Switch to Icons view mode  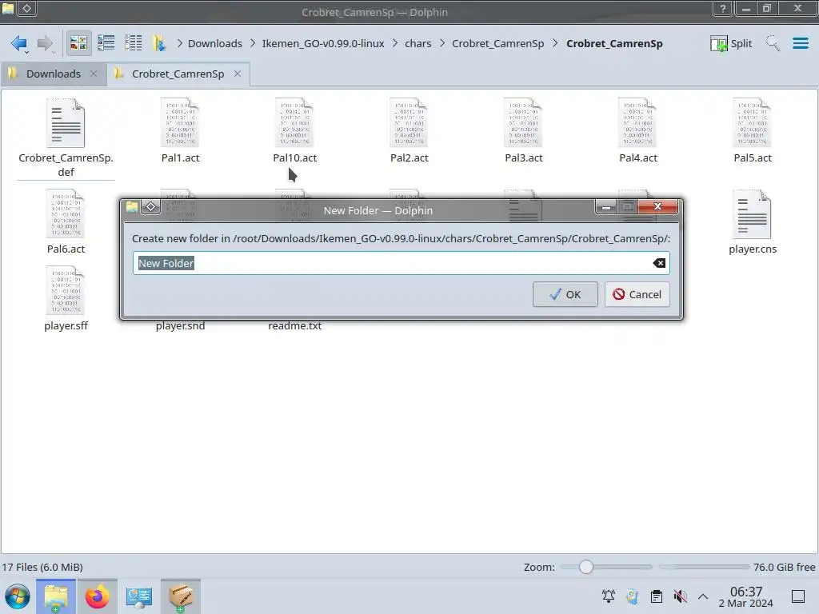(78, 43)
